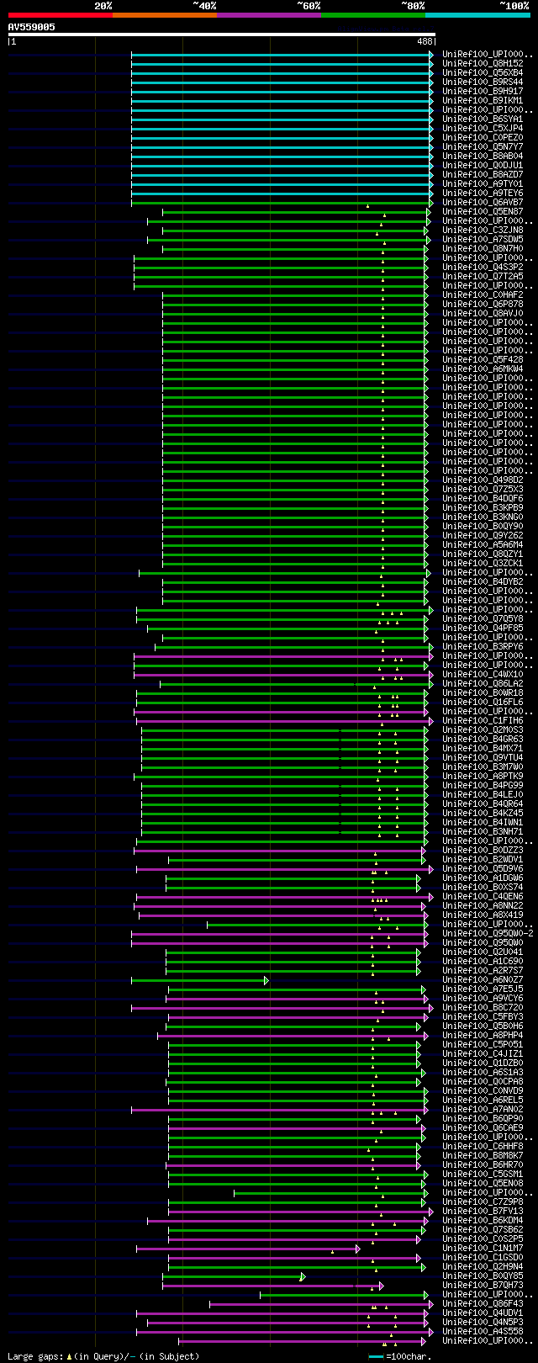Viewport: 538px width, 1363px height.
Task: Select the UniRef100_B8AB04 entry
Action: pyautogui.click(x=483, y=156)
